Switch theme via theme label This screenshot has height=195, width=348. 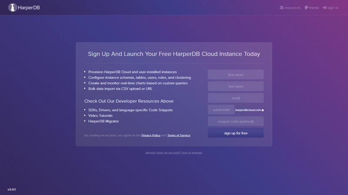pyautogui.click(x=314, y=8)
